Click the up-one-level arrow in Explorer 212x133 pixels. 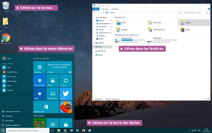[104, 13]
